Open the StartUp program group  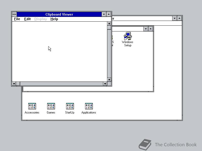tap(70, 108)
